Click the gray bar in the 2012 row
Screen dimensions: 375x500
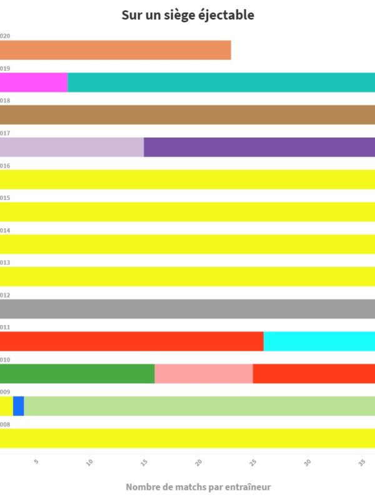(187, 309)
